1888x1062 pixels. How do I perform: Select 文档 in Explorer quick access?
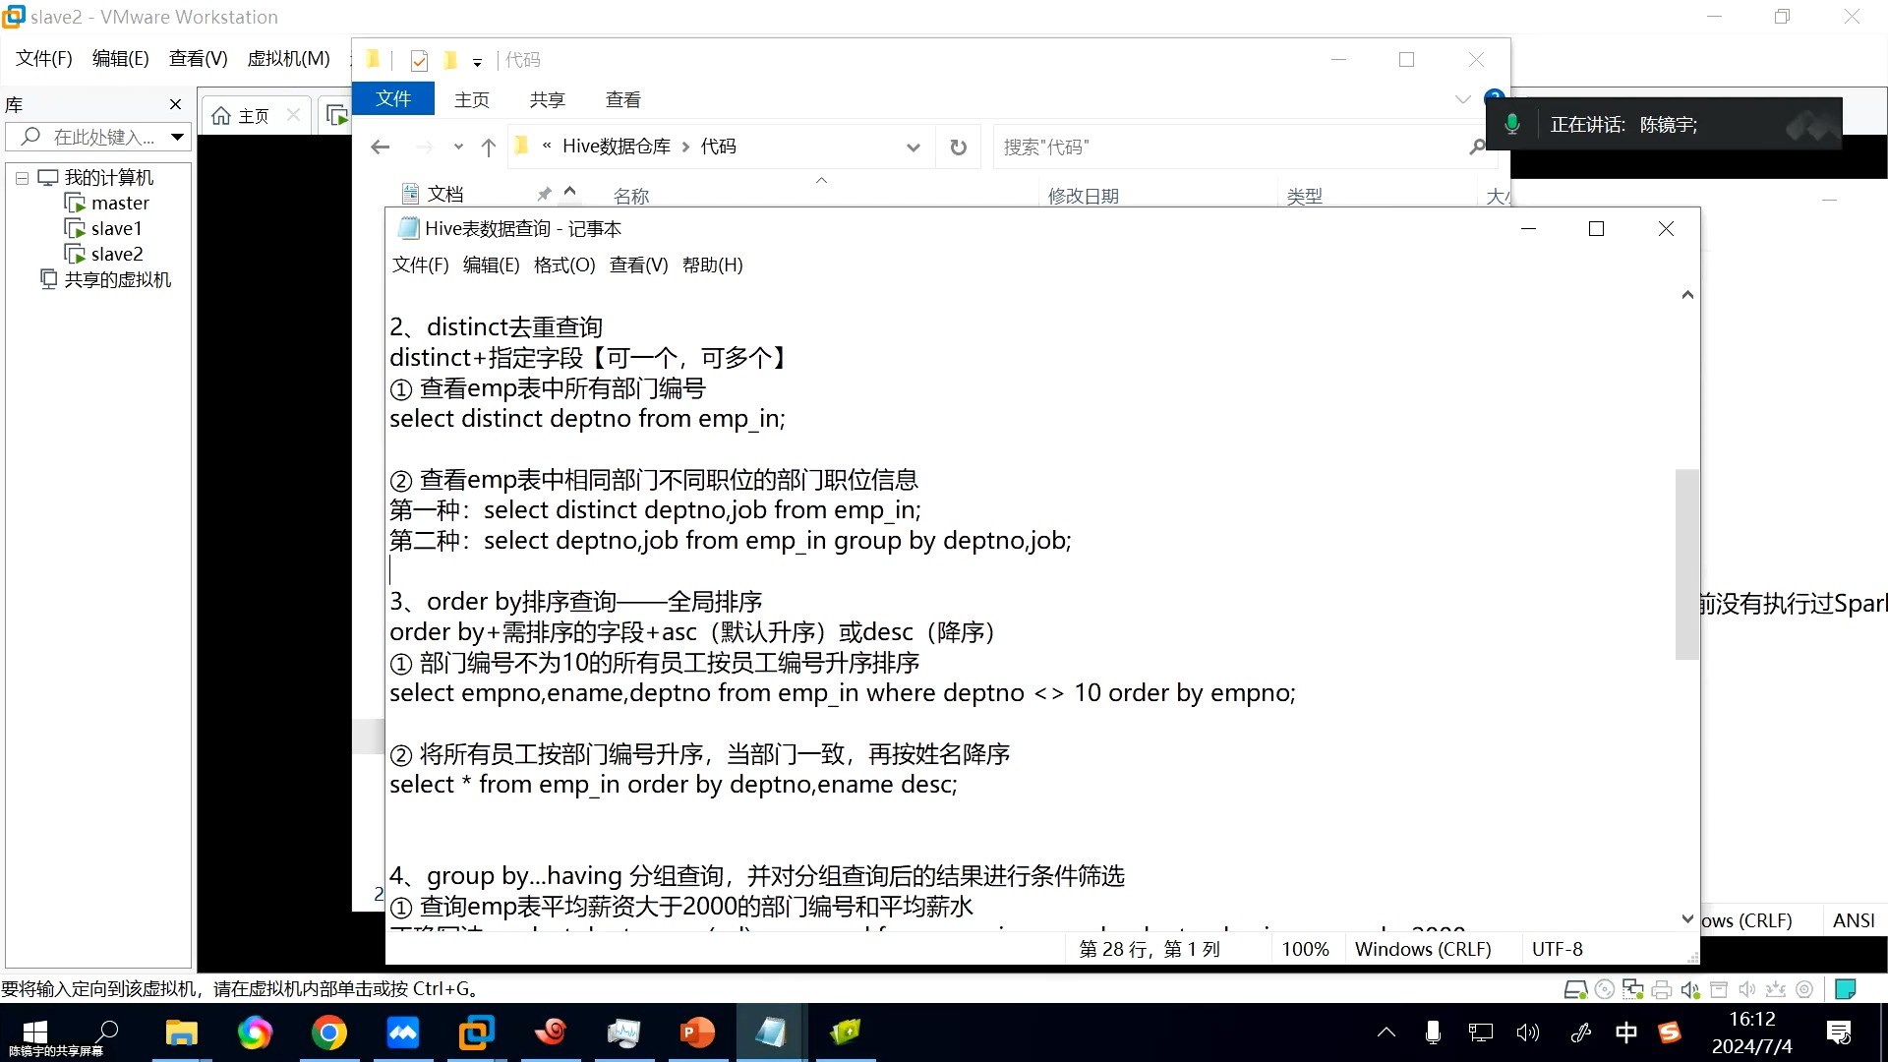point(444,194)
